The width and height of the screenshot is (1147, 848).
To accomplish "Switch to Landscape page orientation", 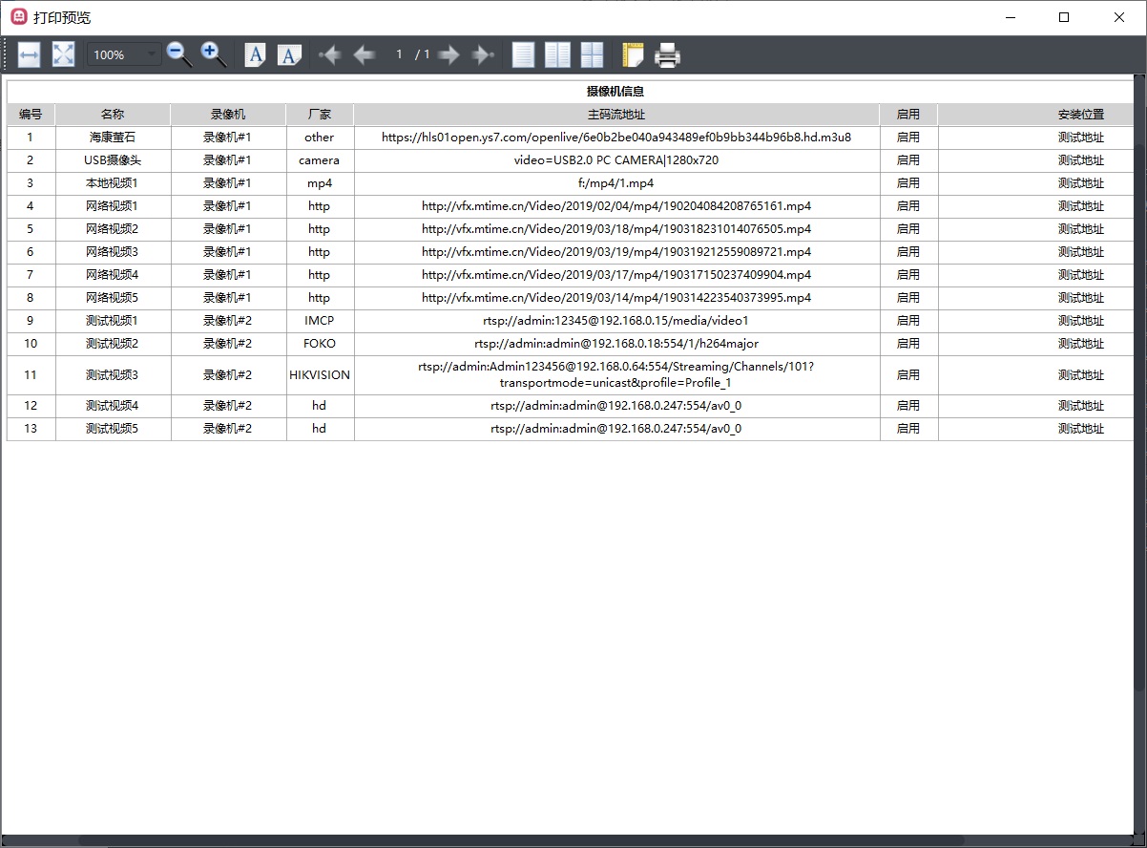I will pos(289,55).
